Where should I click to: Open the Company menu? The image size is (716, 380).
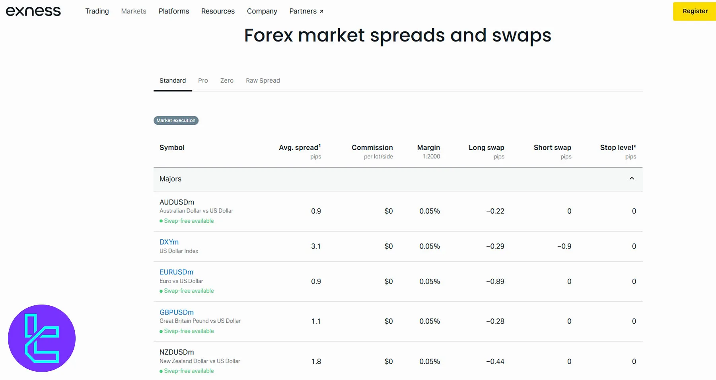262,11
